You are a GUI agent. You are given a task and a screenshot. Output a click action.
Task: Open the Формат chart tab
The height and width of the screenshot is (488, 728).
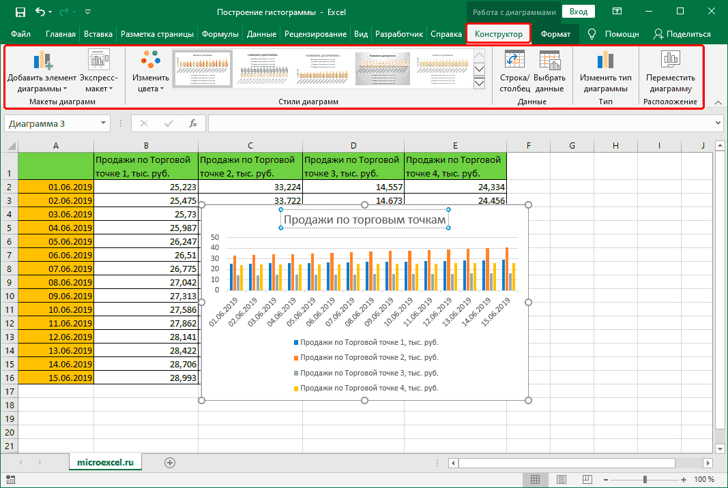555,34
